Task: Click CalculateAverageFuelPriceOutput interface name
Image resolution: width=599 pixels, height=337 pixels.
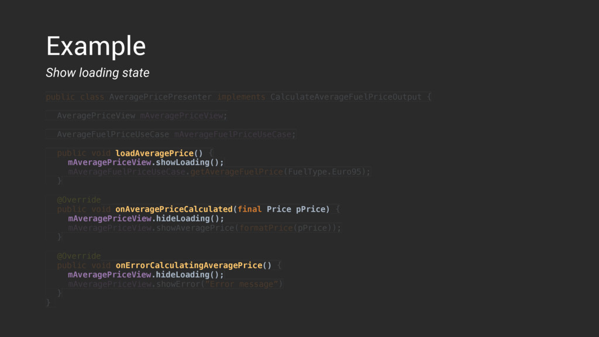Action: (x=346, y=97)
